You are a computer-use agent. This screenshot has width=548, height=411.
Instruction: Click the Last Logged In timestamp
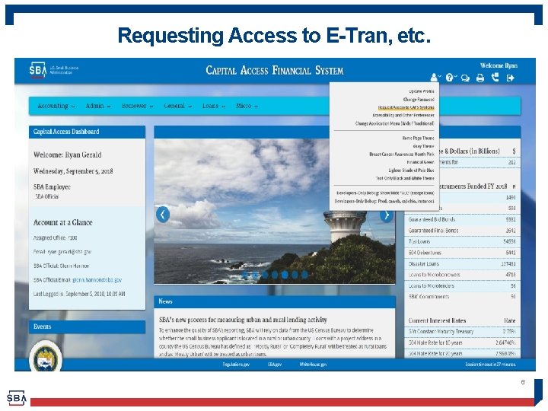coord(79,294)
